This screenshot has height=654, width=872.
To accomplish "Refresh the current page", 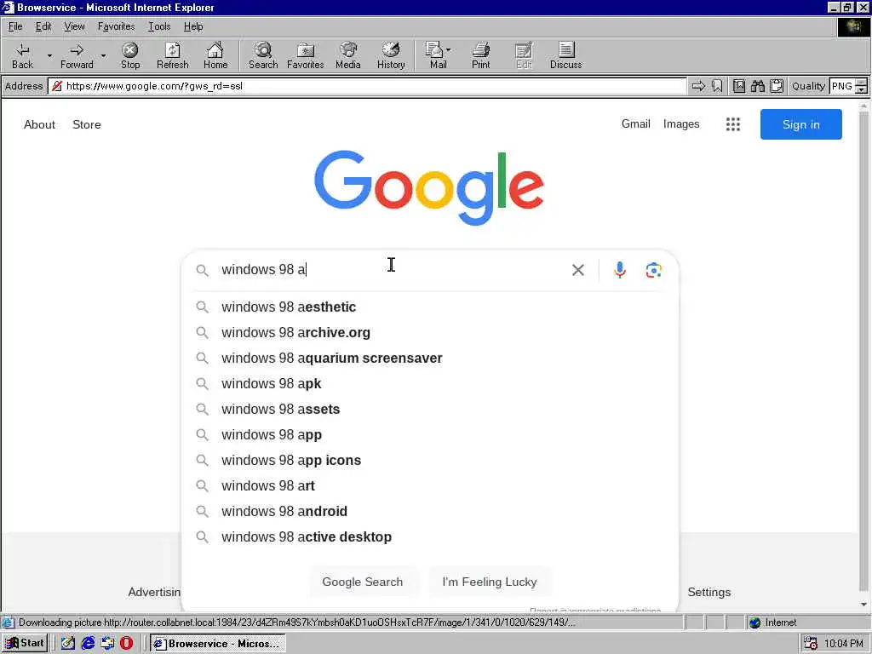I will [x=172, y=55].
